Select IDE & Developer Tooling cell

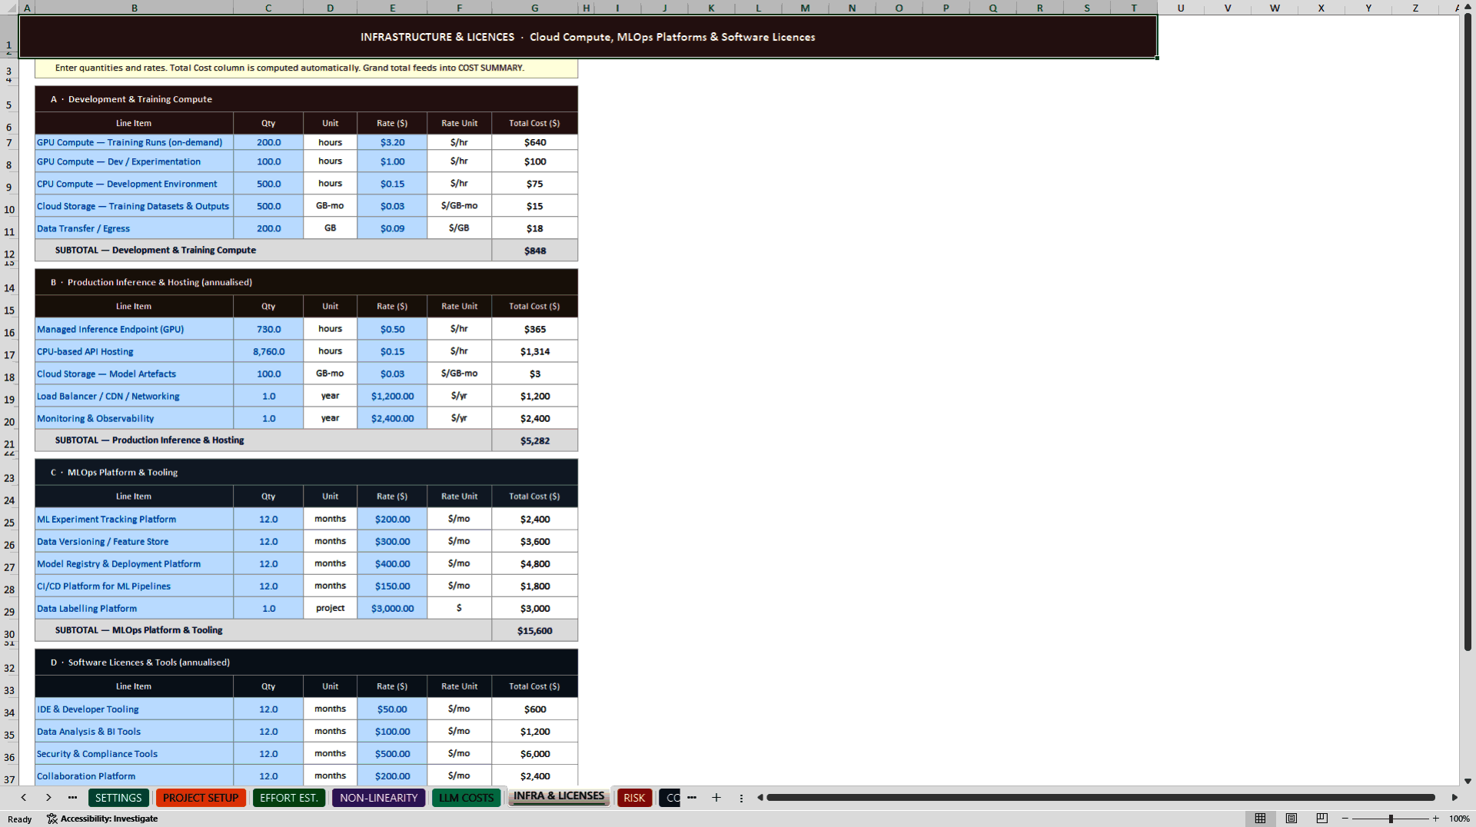point(134,709)
